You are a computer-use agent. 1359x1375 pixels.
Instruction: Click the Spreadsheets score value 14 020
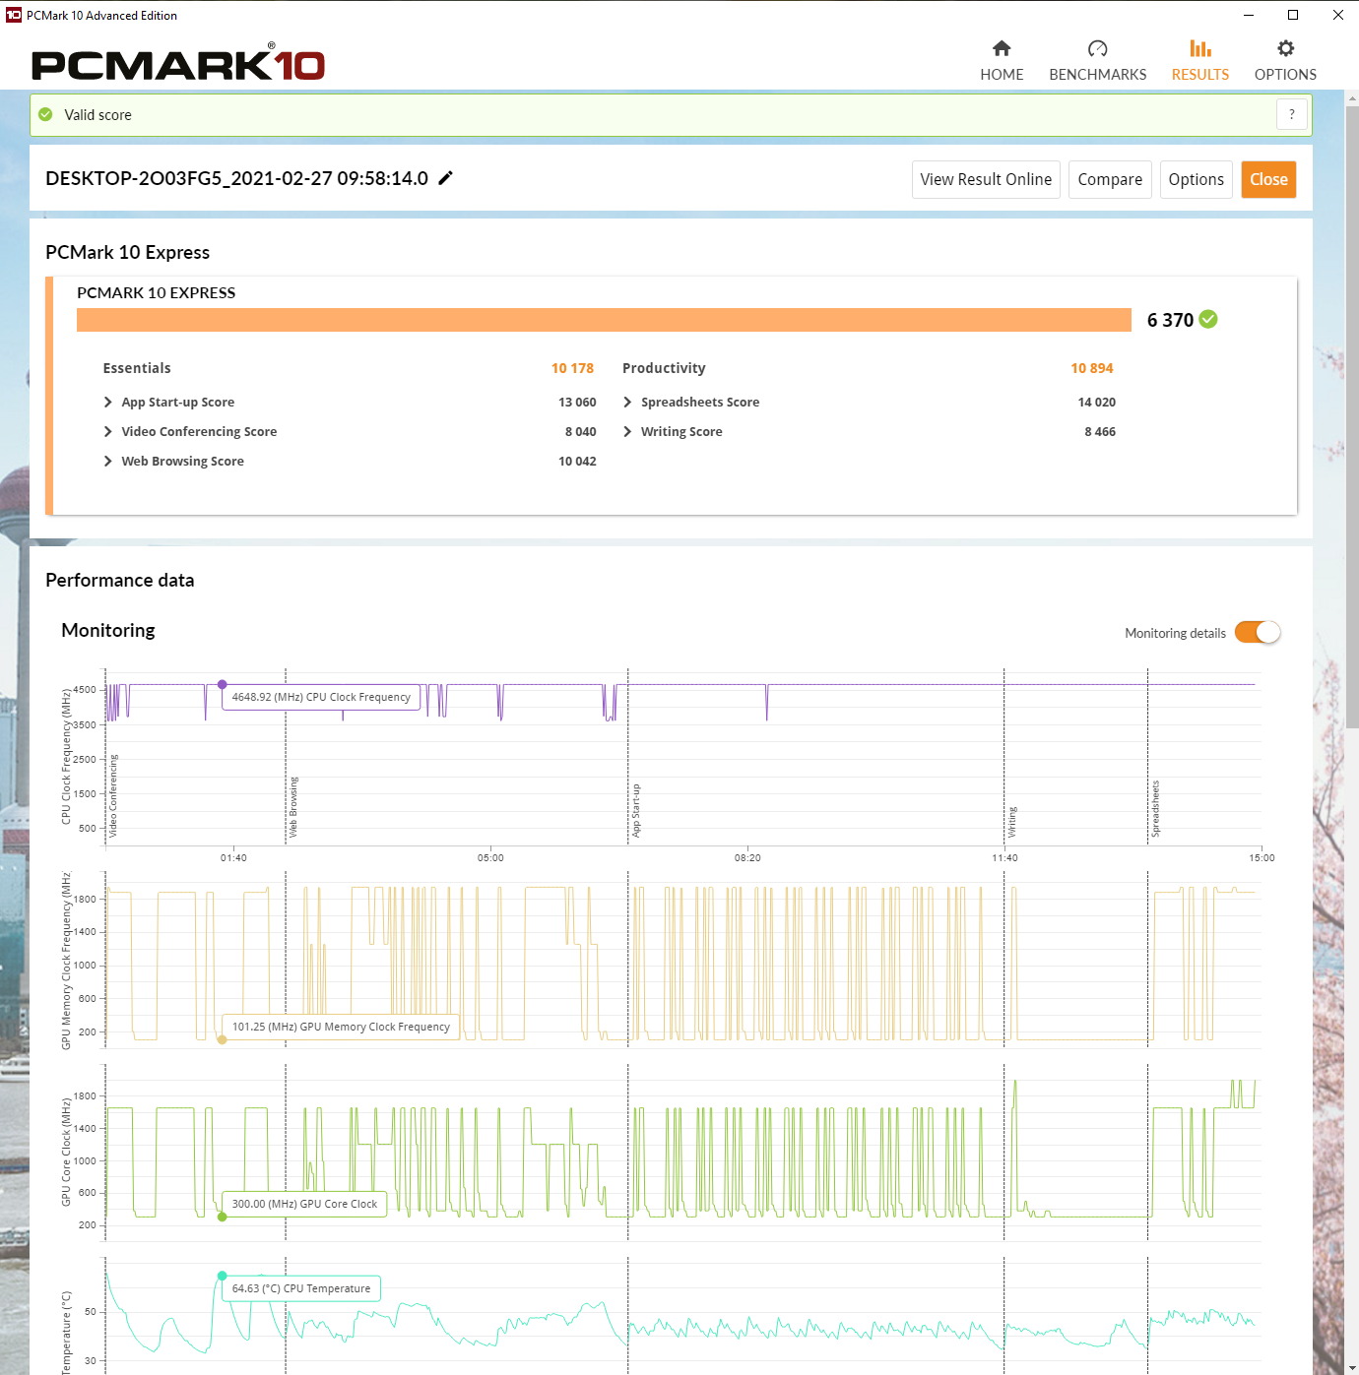point(1096,402)
